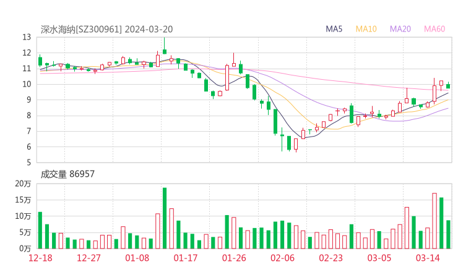Click the MA60 legend label
Viewport: 458px width, 272px height.
click(x=434, y=29)
